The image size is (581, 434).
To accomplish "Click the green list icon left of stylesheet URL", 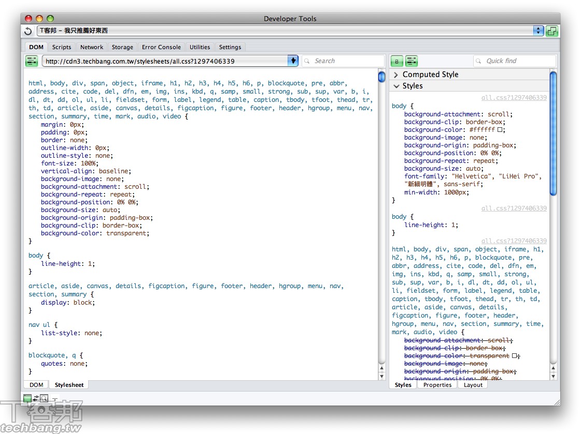I will [x=32, y=61].
